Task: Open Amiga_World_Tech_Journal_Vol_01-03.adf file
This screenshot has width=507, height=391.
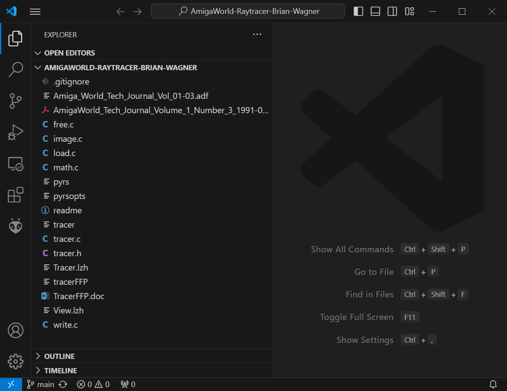Action: 151,96
